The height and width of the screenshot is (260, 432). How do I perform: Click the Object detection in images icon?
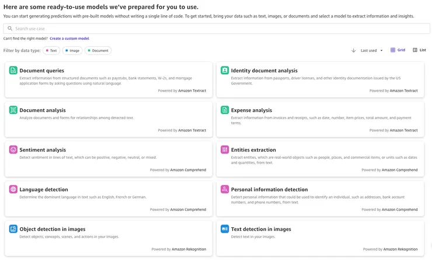tap(13, 229)
